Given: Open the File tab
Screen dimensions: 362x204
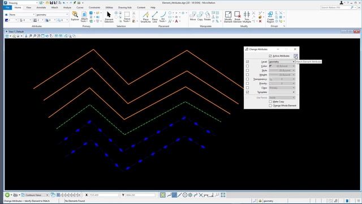Looking at the screenshot, I should click(x=7, y=7).
